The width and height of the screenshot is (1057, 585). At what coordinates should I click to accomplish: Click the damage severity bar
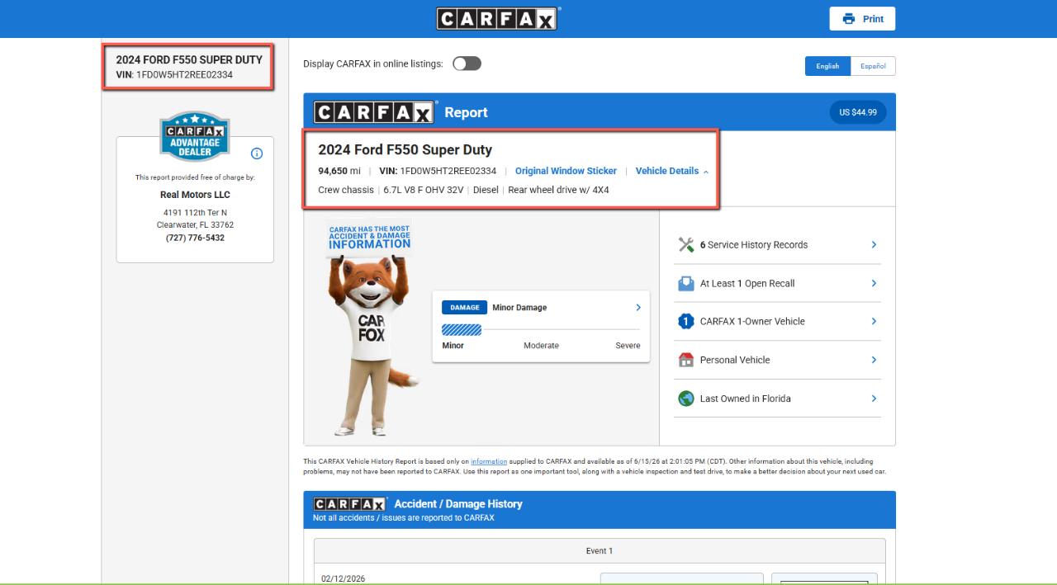point(541,330)
